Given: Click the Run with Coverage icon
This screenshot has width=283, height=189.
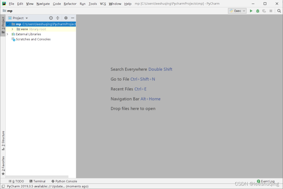Looking at the screenshot, I should tap(264, 11).
